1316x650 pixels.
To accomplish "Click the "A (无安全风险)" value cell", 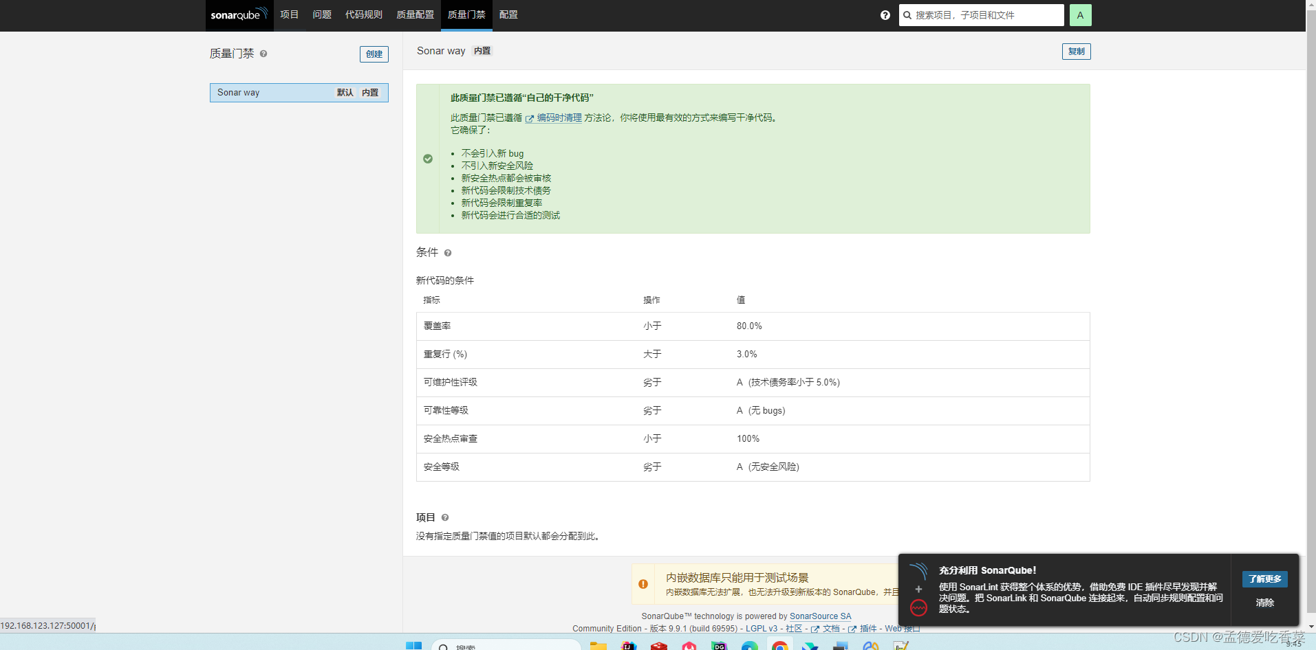I will (x=768, y=467).
